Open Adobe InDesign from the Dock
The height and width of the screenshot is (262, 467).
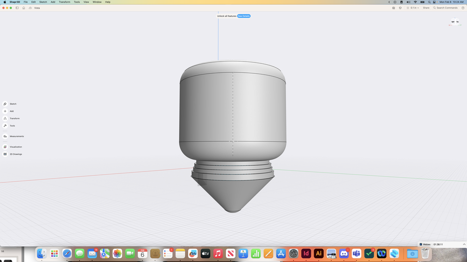click(306, 254)
